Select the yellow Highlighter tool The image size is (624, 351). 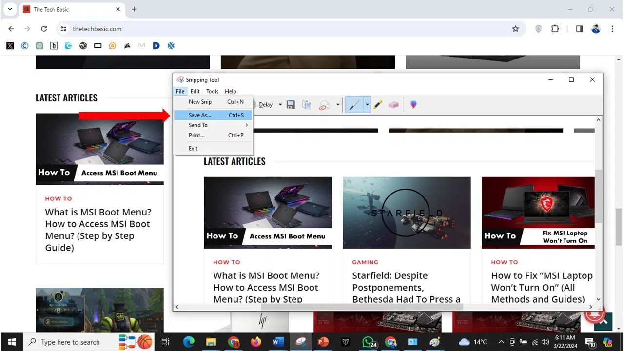[x=378, y=105]
